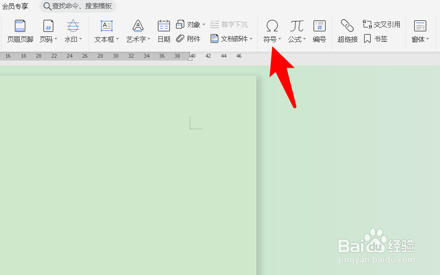Image resolution: width=440 pixels, height=275 pixels.
Task: Click the 首字下沉 drop cap option
Action: [229, 24]
